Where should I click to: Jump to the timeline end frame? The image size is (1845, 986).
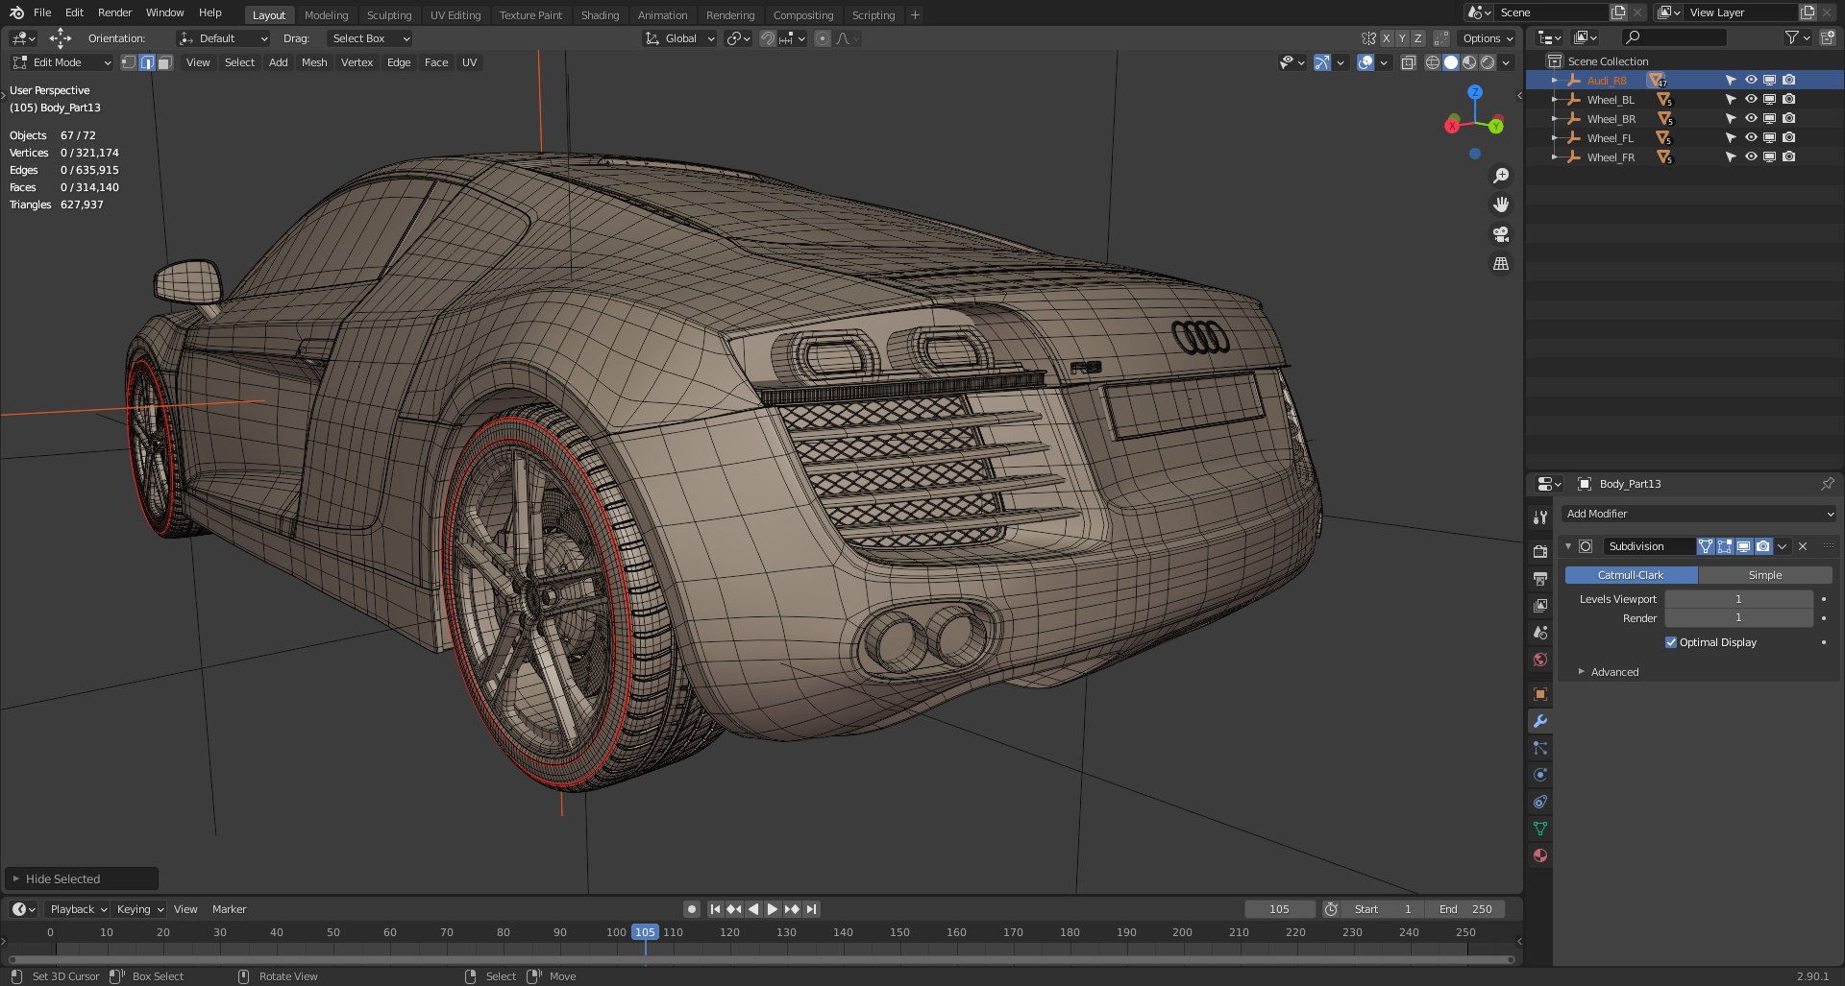point(812,909)
